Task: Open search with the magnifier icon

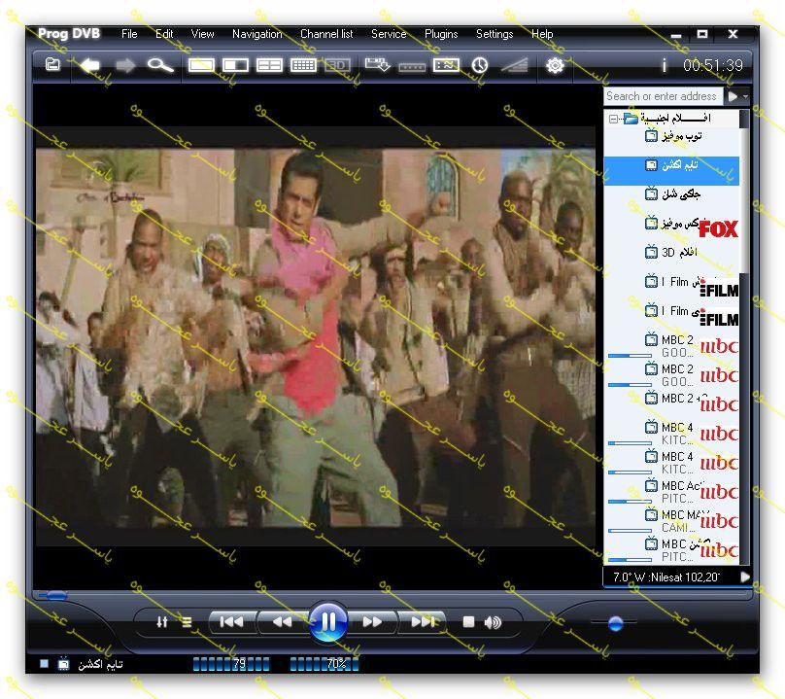Action: coord(160,65)
